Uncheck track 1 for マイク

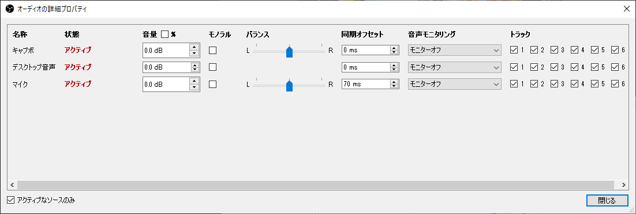coord(514,84)
